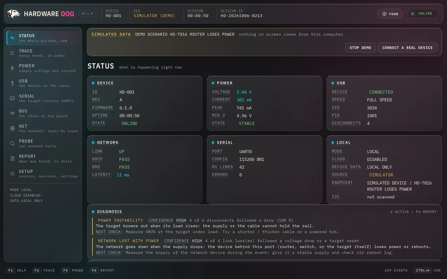The width and height of the screenshot is (447, 279).
Task: Click the Bus I2C icon in sidebar
Action: 12,113
